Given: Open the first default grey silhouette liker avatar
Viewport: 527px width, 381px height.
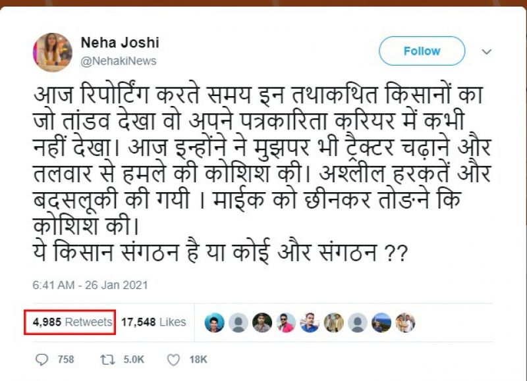Looking at the screenshot, I should coord(238,322).
